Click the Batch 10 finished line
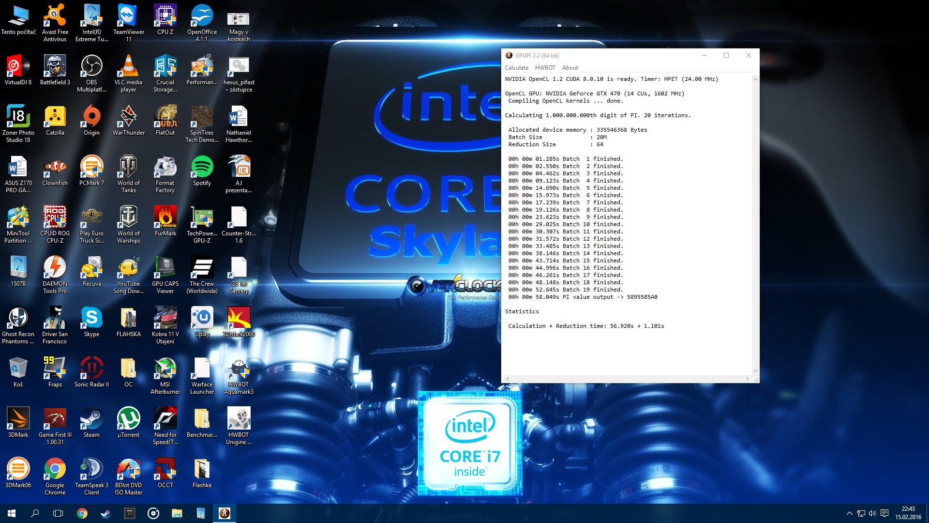The image size is (929, 523). tap(566, 224)
